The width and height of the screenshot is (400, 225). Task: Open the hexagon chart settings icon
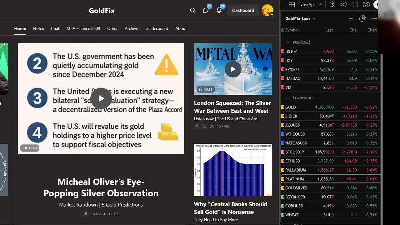[x=344, y=5]
